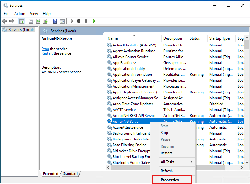Click the toolbar Properties icon

(x=31, y=21)
